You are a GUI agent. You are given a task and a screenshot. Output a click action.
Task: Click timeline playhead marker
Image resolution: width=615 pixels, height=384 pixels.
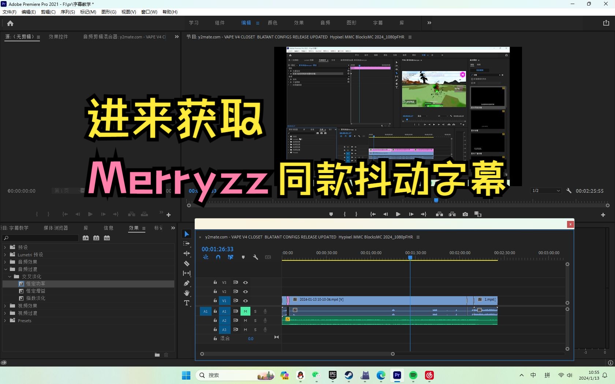tap(410, 258)
